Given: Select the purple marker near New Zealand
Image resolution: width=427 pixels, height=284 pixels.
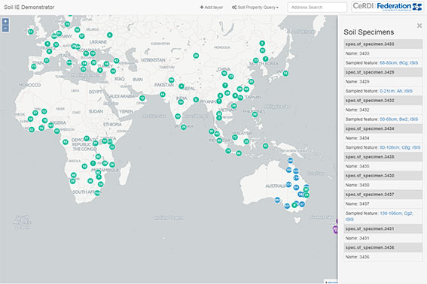Looking at the screenshot, I should 336,230.
